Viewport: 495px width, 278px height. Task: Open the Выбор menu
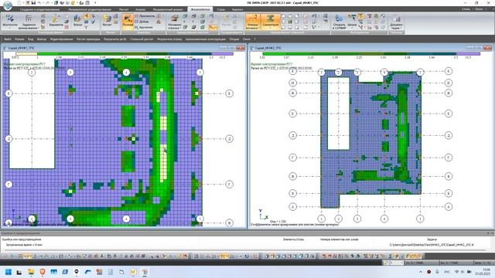(41, 39)
